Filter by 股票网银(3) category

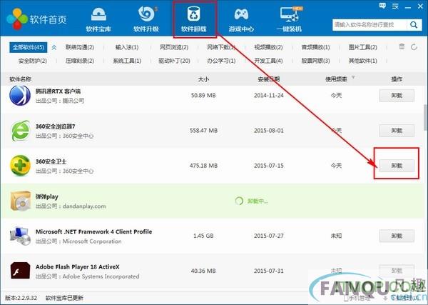pos(315,61)
